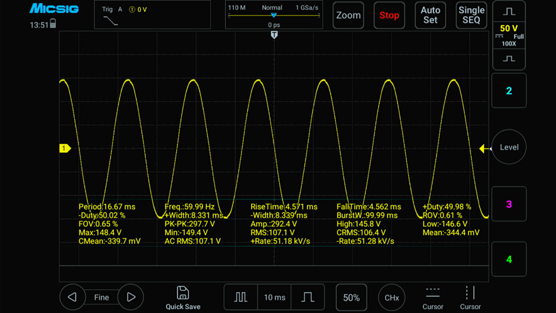Screen dimensions: 556x313
Task: Open the vertical Cursor tool
Action: (470, 297)
